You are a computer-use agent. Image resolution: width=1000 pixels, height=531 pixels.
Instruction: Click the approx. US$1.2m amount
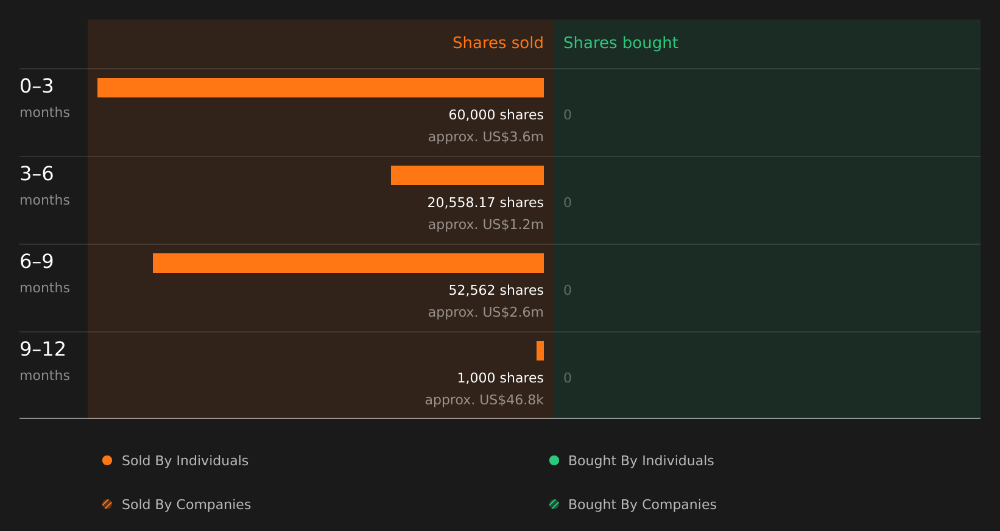(x=485, y=224)
